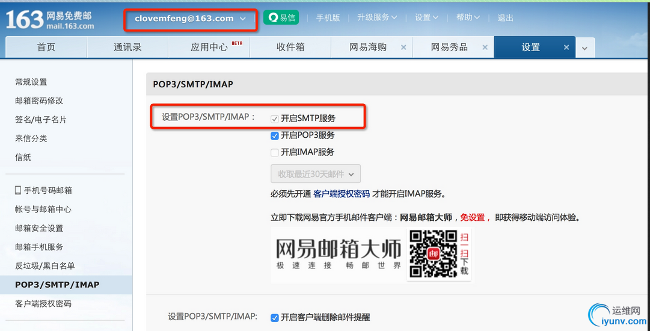
Task: Click the POP3/SMTP/IMAP section heading
Action: (193, 84)
